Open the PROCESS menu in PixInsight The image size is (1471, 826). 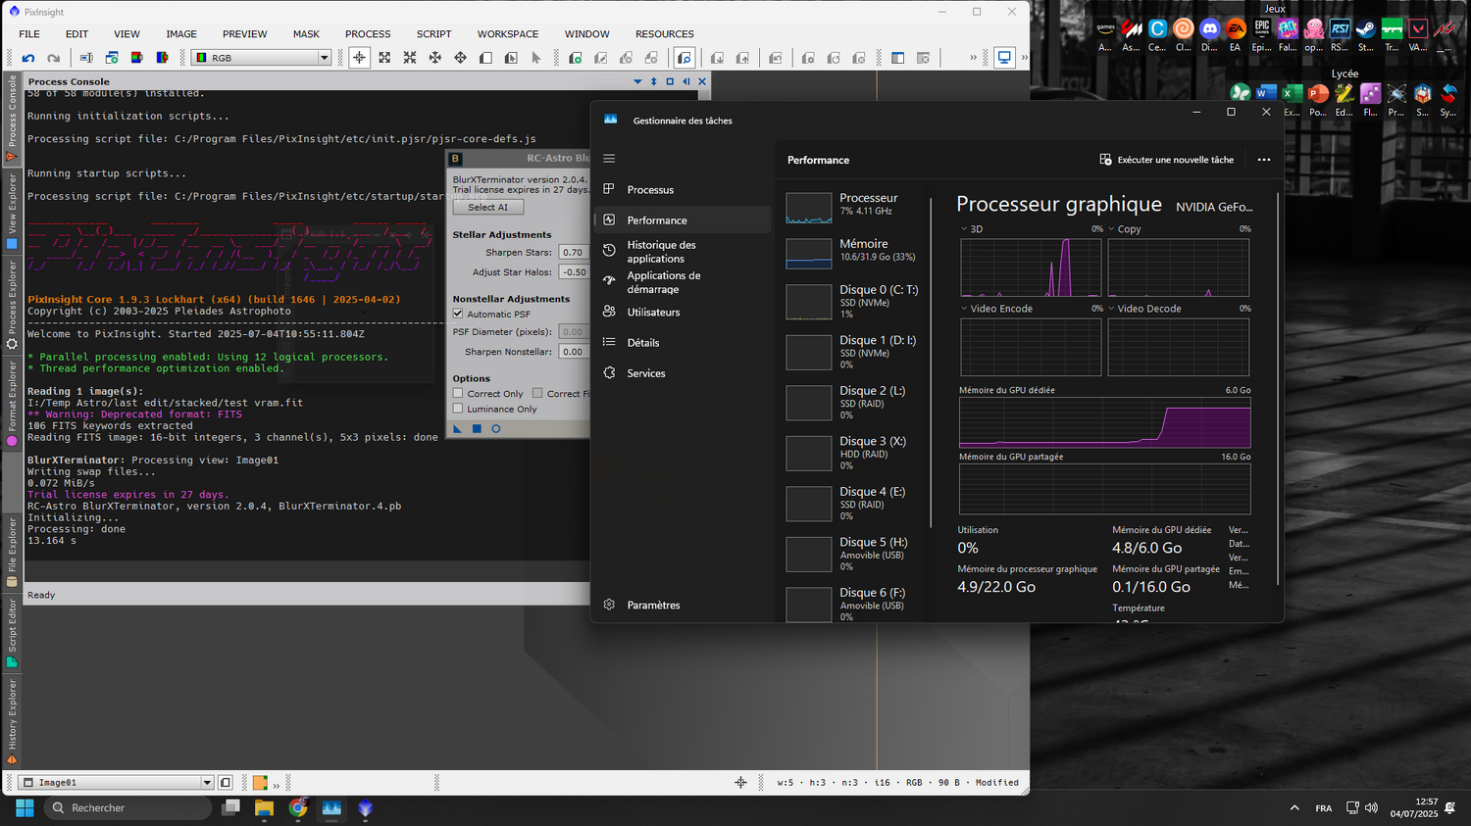point(368,34)
